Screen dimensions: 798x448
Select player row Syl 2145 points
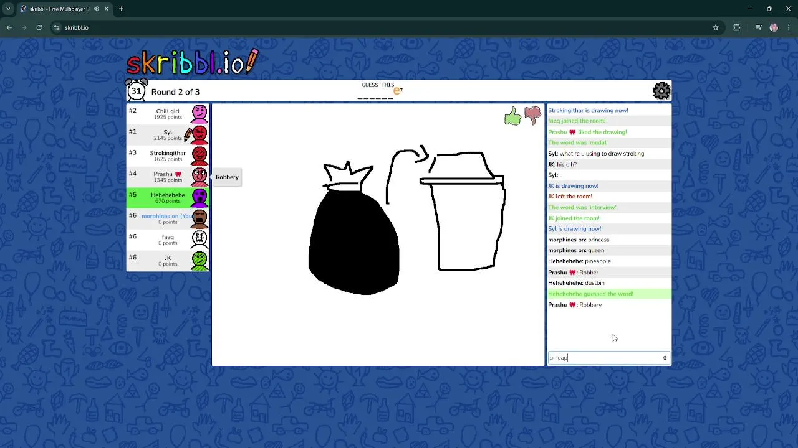(x=168, y=134)
